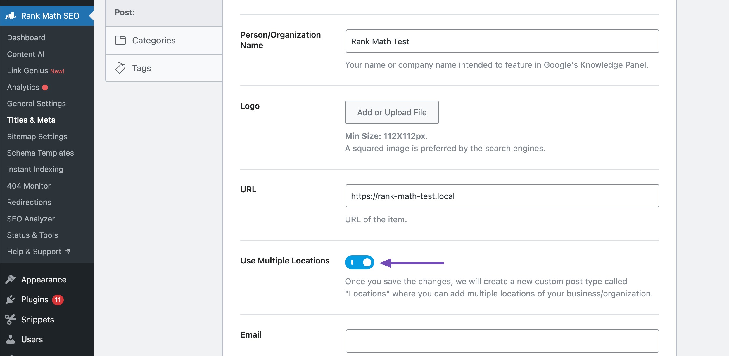Click the folder icon next to Categories
This screenshot has height=356, width=729.
(x=121, y=40)
